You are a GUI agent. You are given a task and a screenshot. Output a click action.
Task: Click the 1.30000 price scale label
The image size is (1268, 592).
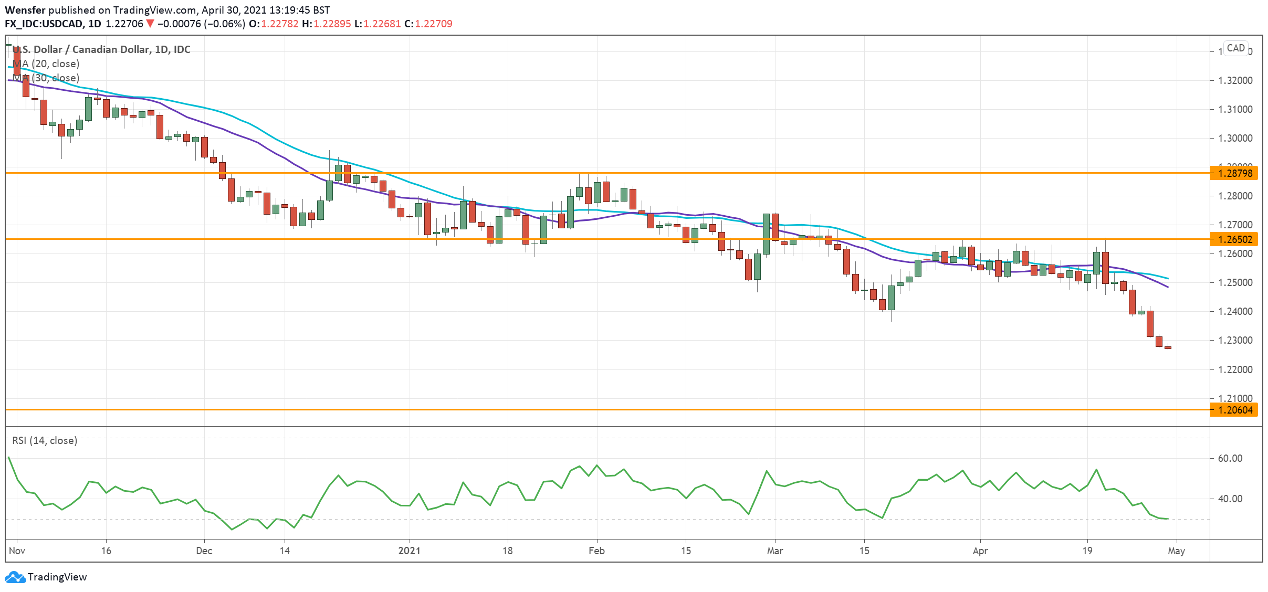(x=1235, y=138)
